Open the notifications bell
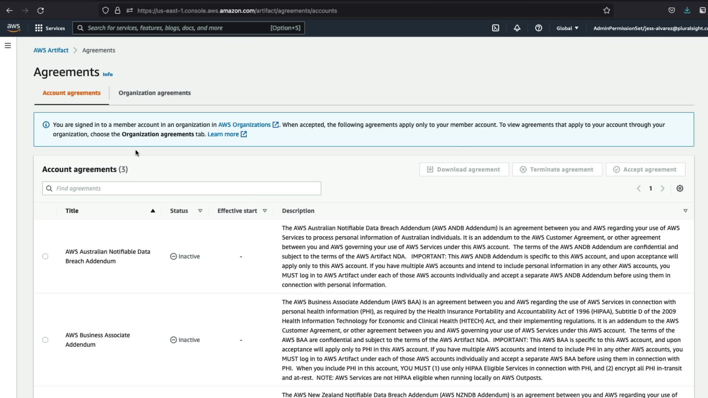Viewport: 708px width, 398px height. tap(517, 28)
